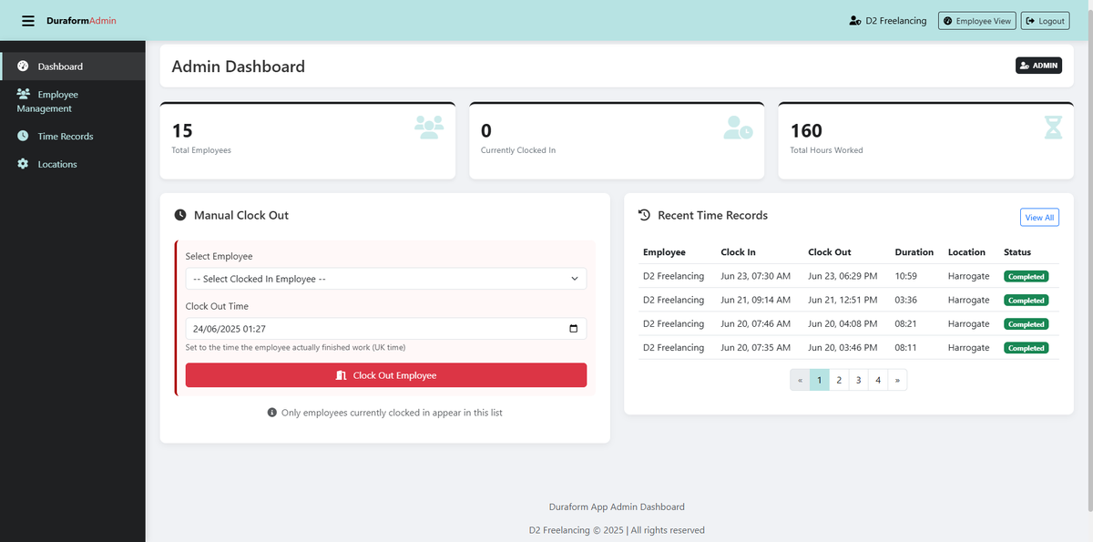
Task: Select page 2 in pagination
Action: point(839,380)
